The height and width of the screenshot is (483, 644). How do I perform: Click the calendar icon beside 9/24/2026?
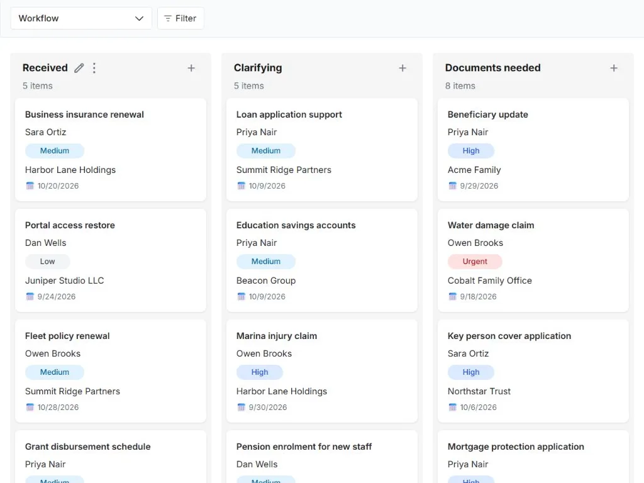click(30, 296)
